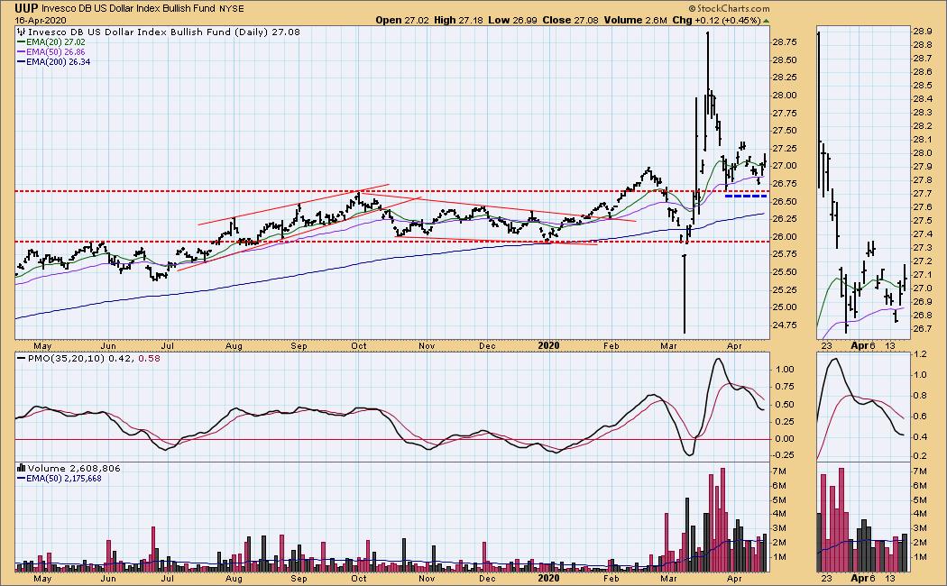This screenshot has width=947, height=586.
Task: Click the UUP ticker symbol
Action: [27, 8]
